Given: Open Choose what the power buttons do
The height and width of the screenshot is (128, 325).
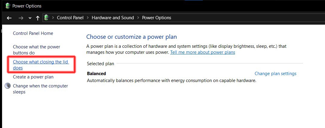Looking at the screenshot, I should [37, 50].
